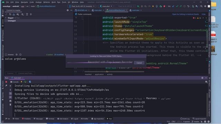This screenshot has width=221, height=124.
Task: Open Run panel settings gear
Action: click(x=202, y=78)
